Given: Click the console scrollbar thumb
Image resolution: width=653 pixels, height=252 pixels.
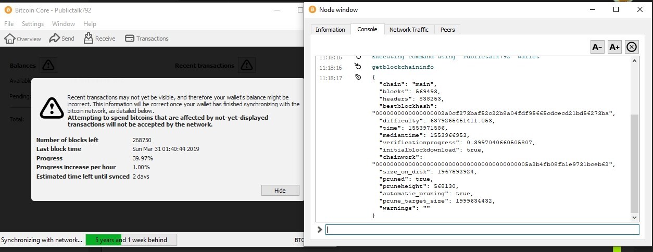Looking at the screenshot, I should tap(634, 164).
